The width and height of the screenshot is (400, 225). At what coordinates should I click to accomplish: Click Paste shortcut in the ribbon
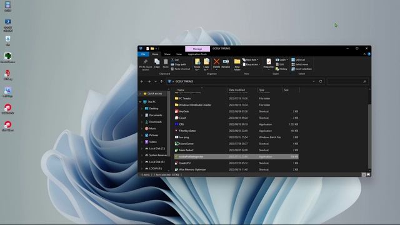pos(181,69)
